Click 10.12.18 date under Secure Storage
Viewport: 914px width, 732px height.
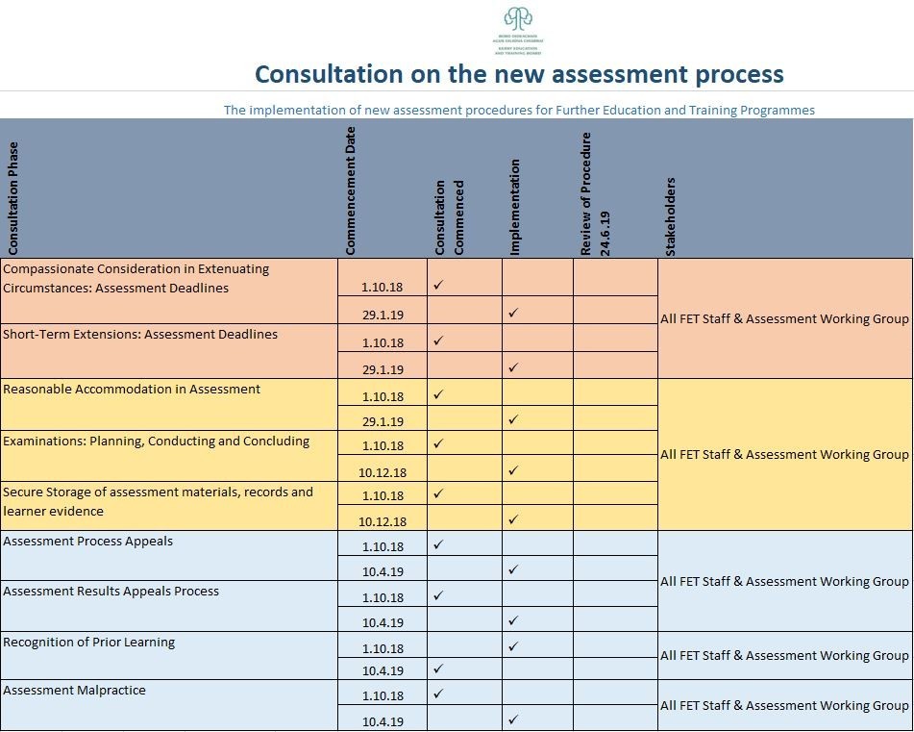tap(383, 522)
